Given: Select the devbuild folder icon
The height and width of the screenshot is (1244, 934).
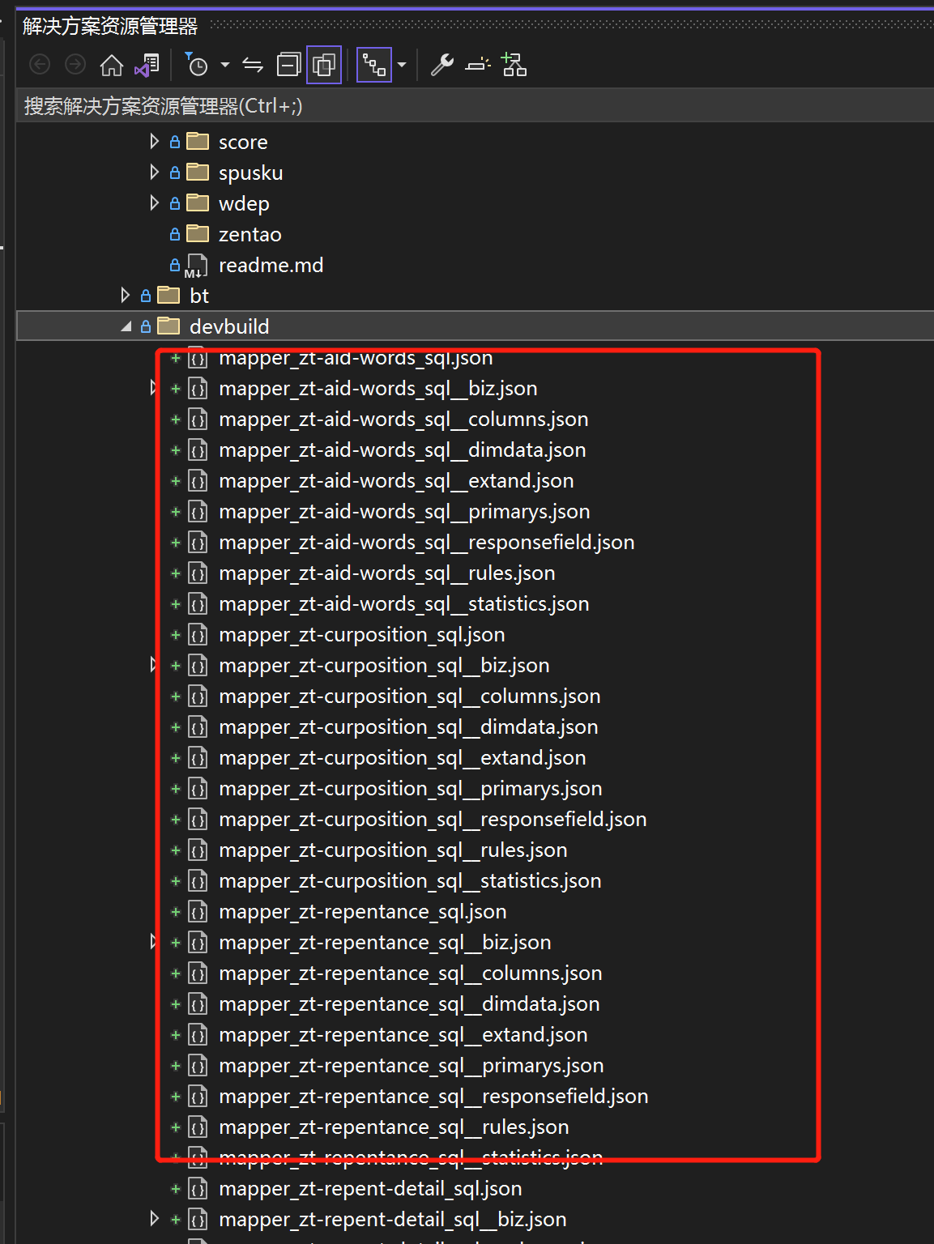Looking at the screenshot, I should click(168, 326).
